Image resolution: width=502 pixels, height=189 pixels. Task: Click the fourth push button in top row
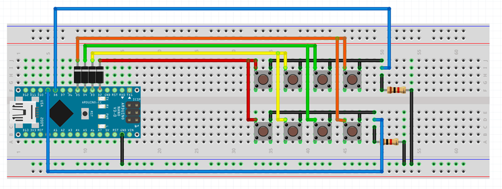pos(352,78)
